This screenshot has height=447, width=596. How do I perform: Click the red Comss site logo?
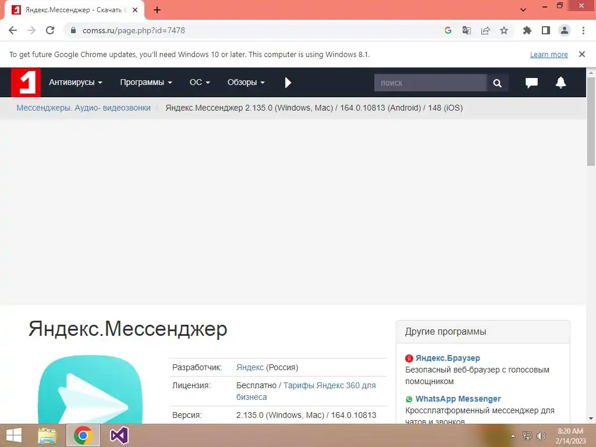26,83
